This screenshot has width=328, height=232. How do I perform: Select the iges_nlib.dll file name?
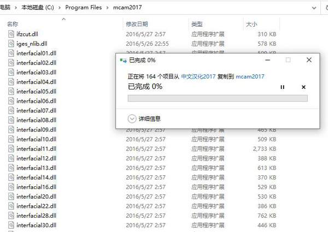point(32,44)
